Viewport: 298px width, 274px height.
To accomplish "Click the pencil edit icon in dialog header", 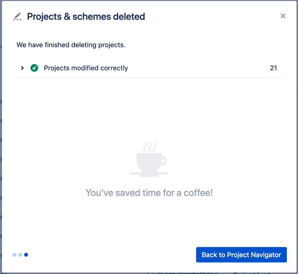I will [x=18, y=17].
